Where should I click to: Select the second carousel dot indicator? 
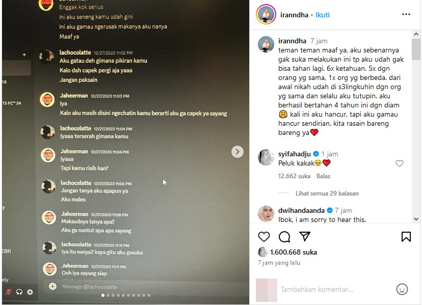tap(108, 295)
